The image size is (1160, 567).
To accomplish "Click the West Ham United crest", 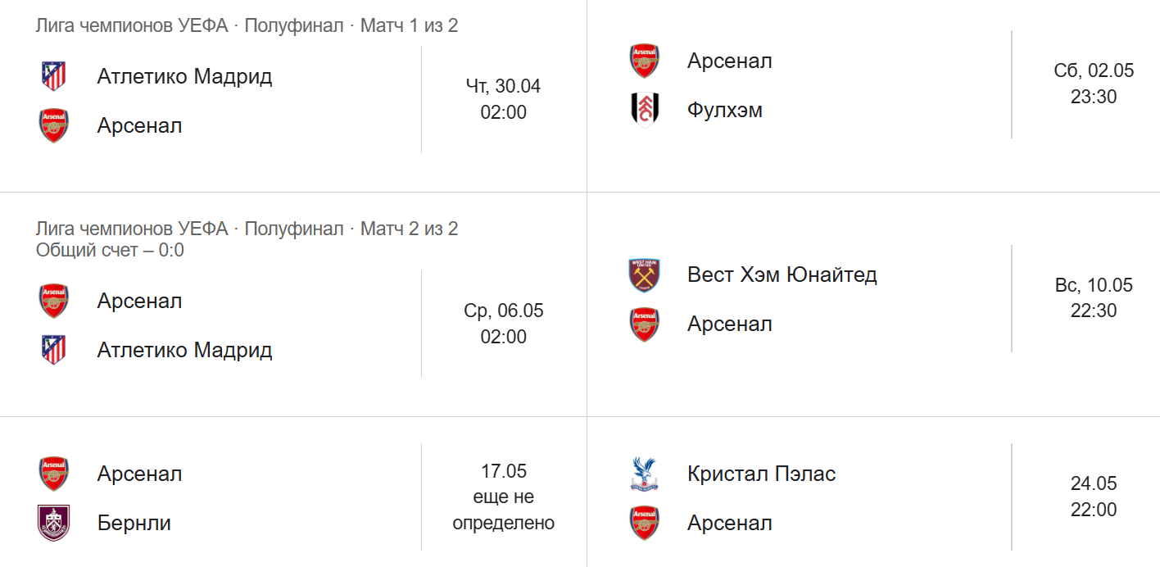I will click(x=644, y=274).
